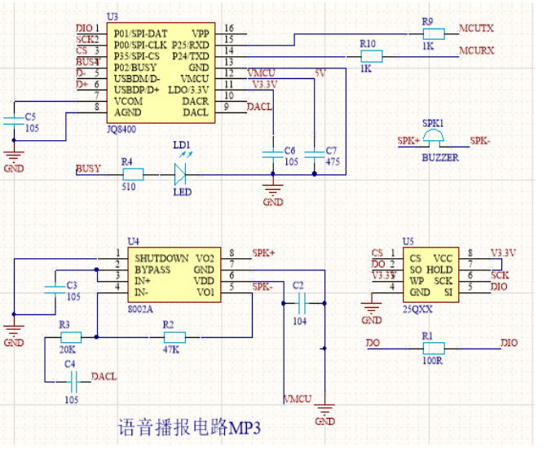
Task: Click the VDD pin name in U4
Action: tap(204, 281)
